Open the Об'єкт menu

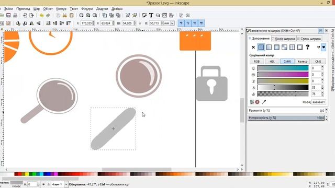point(48,9)
